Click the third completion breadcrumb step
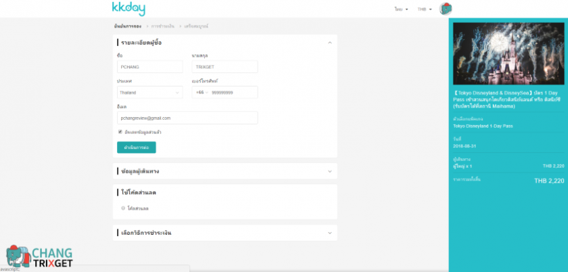Screen dimensions: 568x272 [x=196, y=26]
